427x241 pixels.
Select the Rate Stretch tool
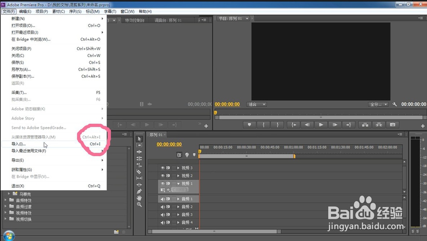click(x=139, y=165)
